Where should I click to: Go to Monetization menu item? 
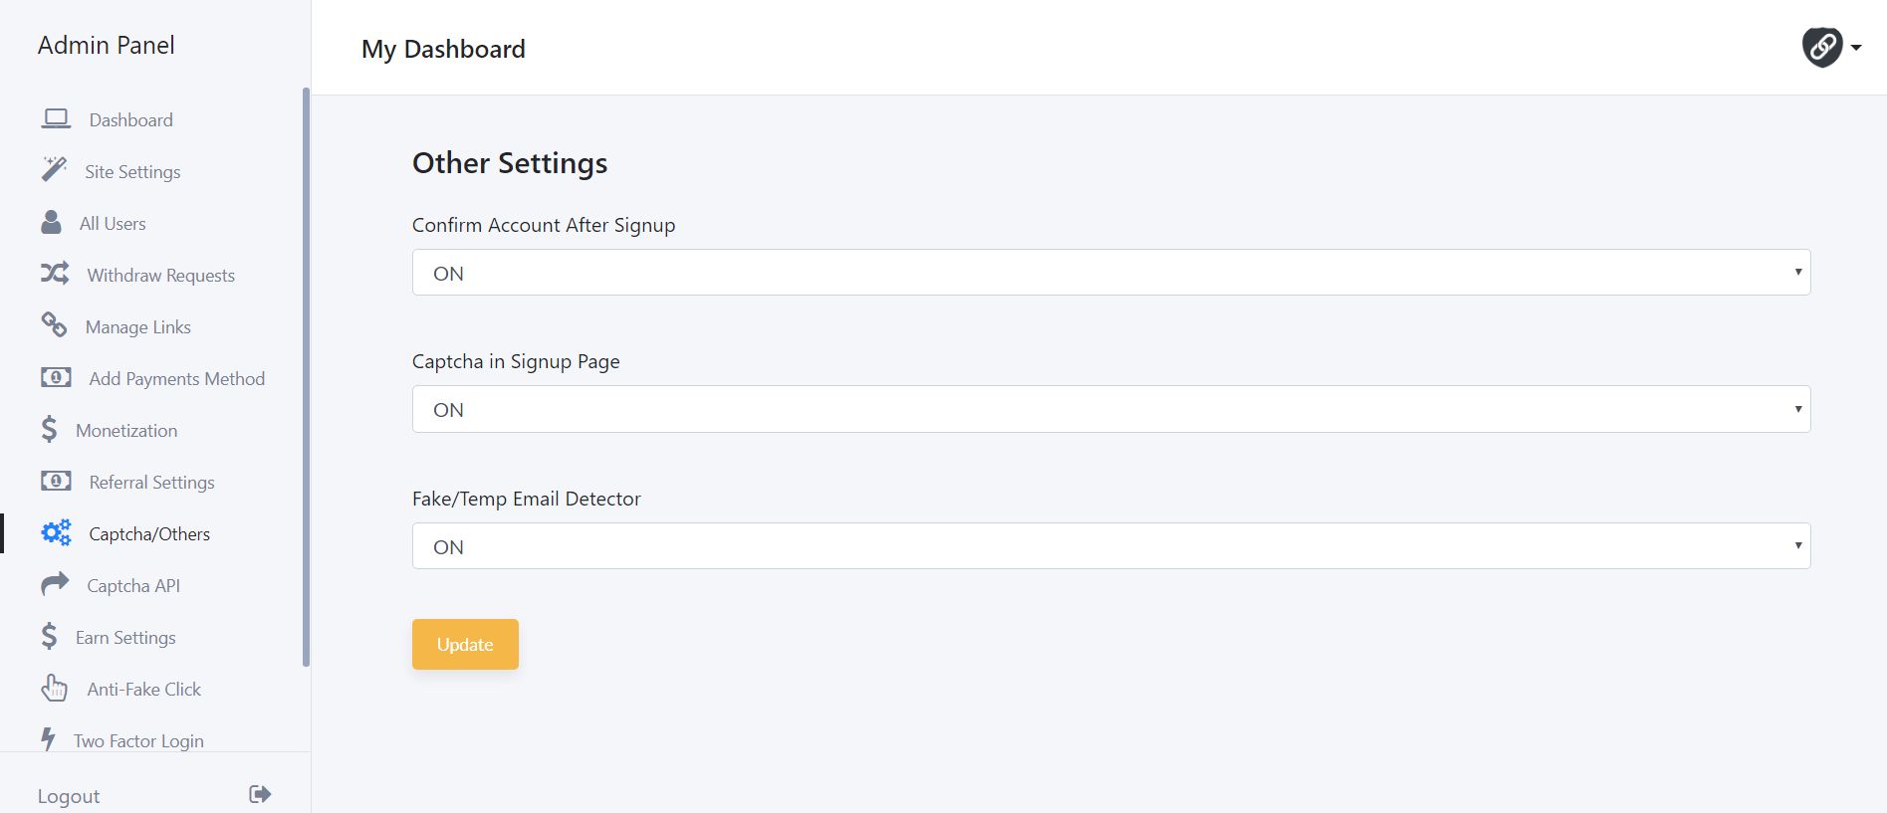[126, 431]
